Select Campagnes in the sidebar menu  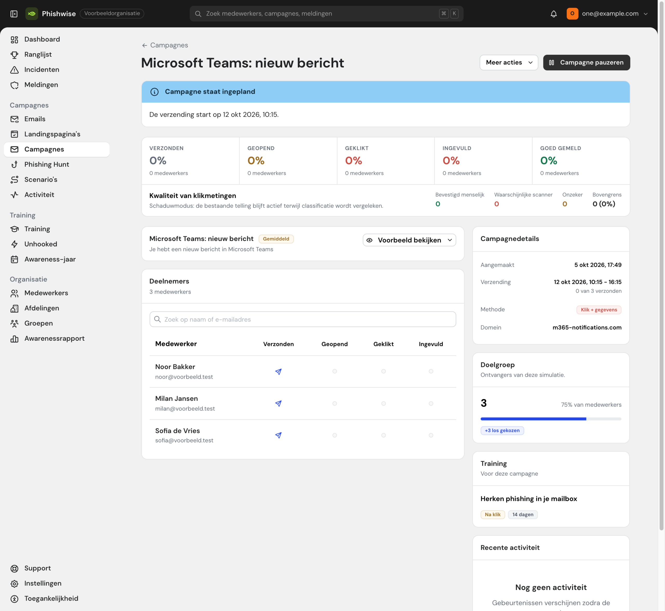(x=57, y=150)
